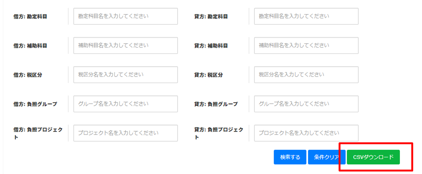
Task: Click the 貸方 負担プロジェクト input field
Action: click(x=306, y=133)
